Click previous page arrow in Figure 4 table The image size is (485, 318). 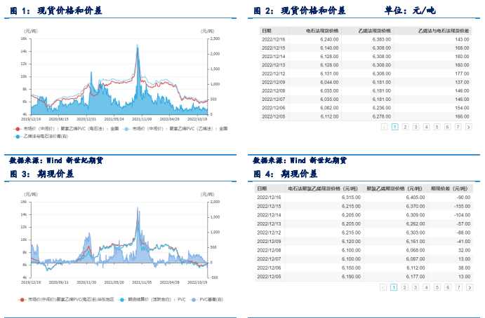tap(384, 287)
